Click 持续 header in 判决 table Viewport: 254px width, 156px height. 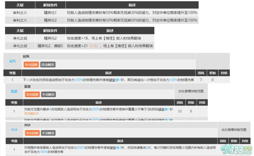coord(245,141)
